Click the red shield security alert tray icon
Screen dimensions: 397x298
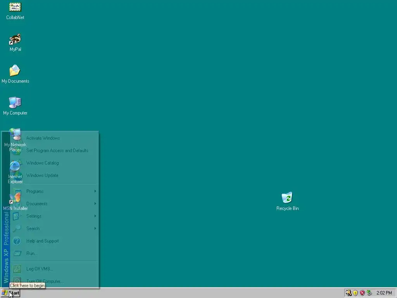tap(362, 293)
